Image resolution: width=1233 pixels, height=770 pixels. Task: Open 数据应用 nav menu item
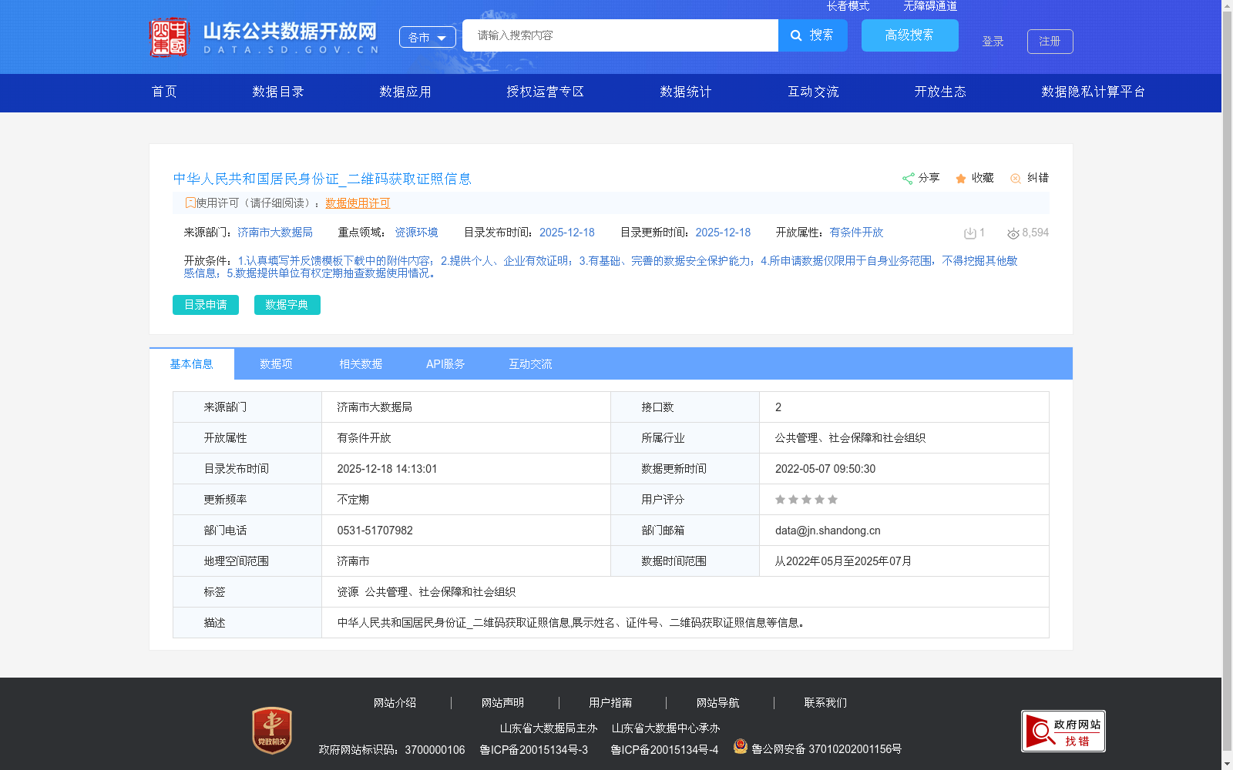[x=405, y=92]
